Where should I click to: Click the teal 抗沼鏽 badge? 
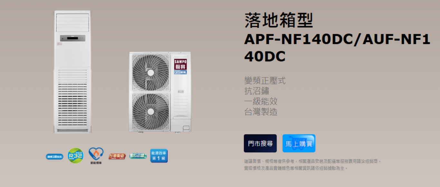(x=138, y=156)
